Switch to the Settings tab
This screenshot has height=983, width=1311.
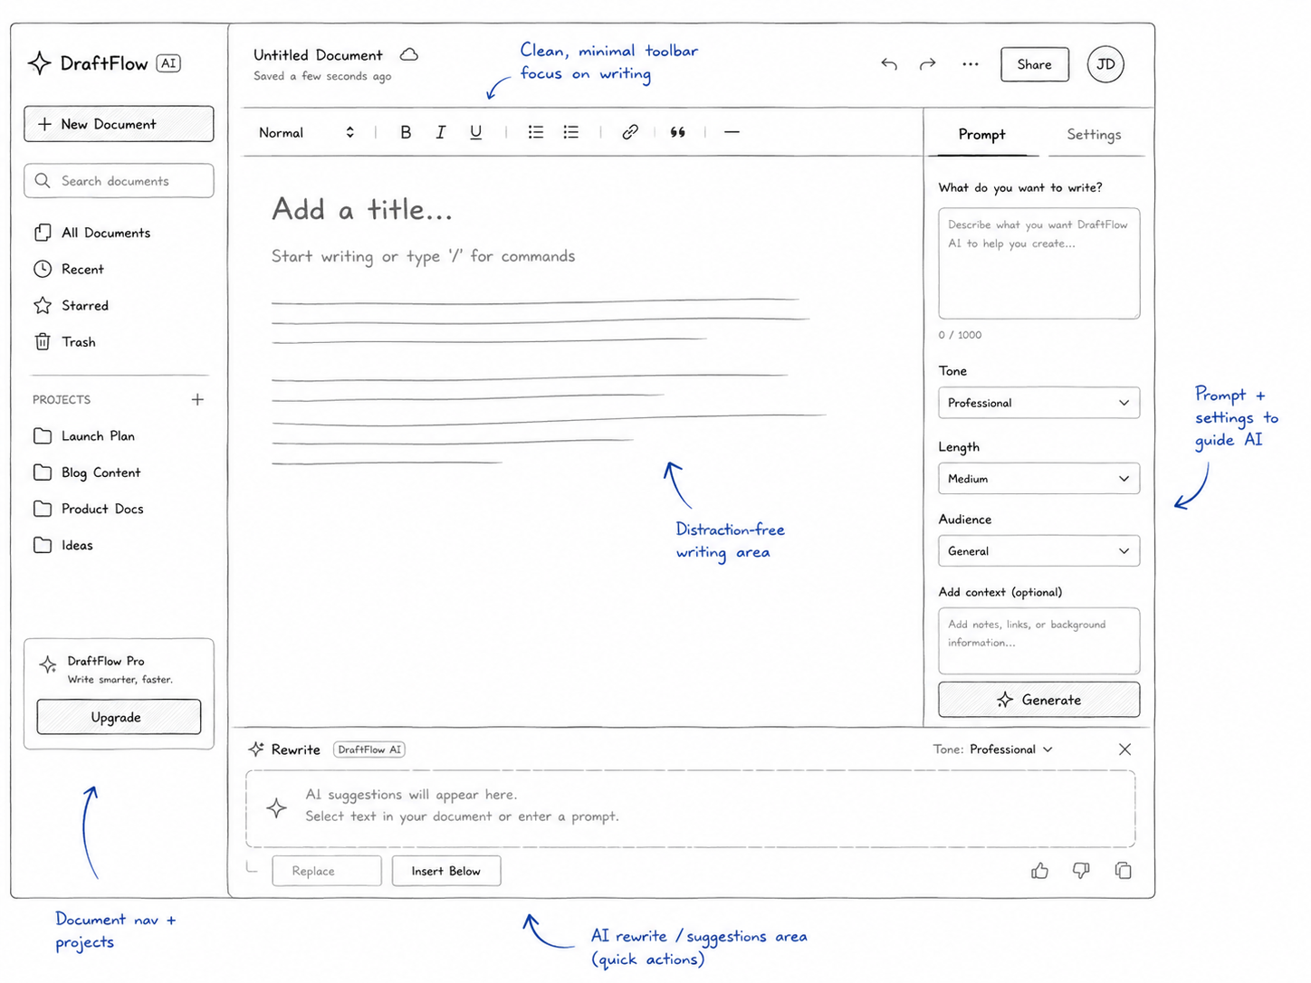[1094, 134]
